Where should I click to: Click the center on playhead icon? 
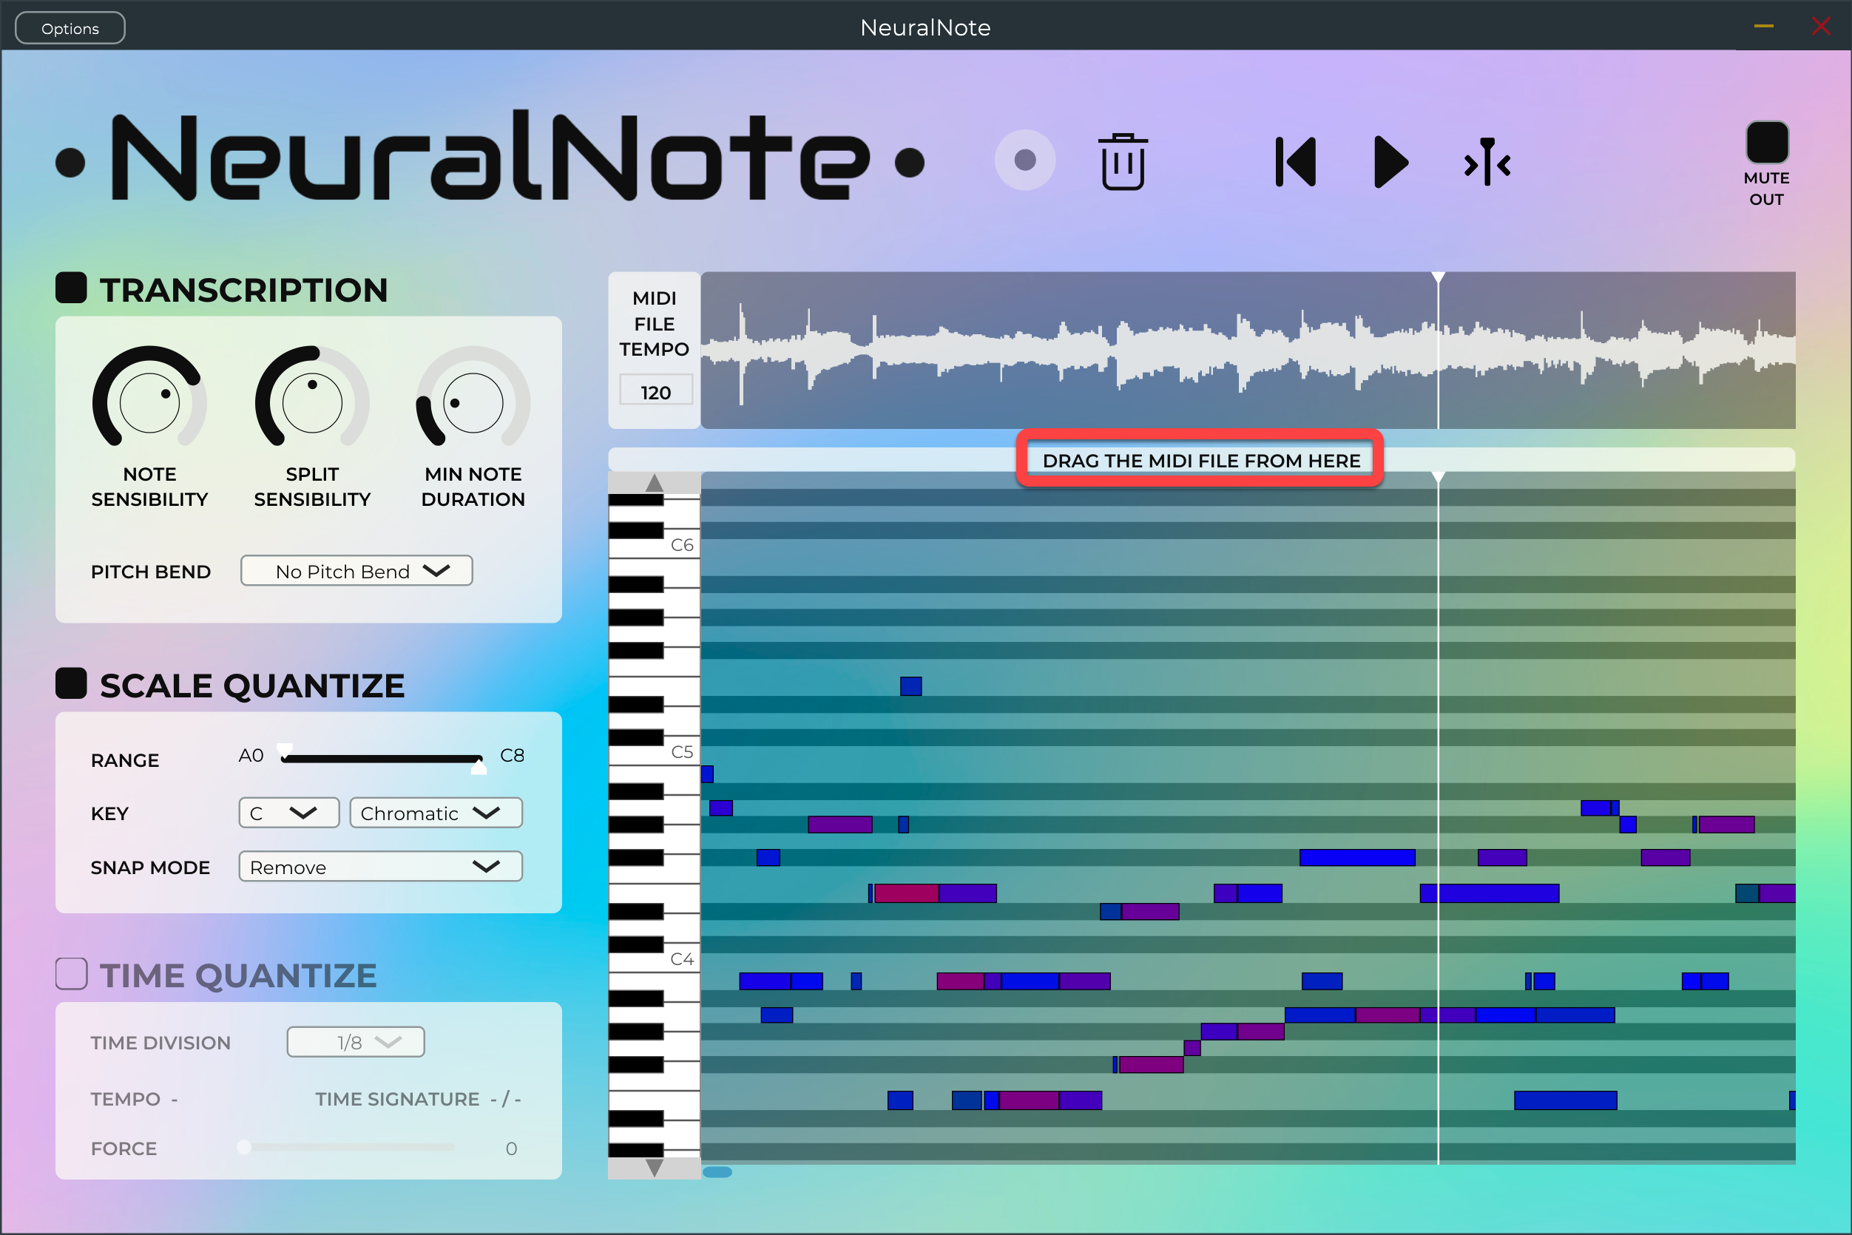[x=1487, y=162]
